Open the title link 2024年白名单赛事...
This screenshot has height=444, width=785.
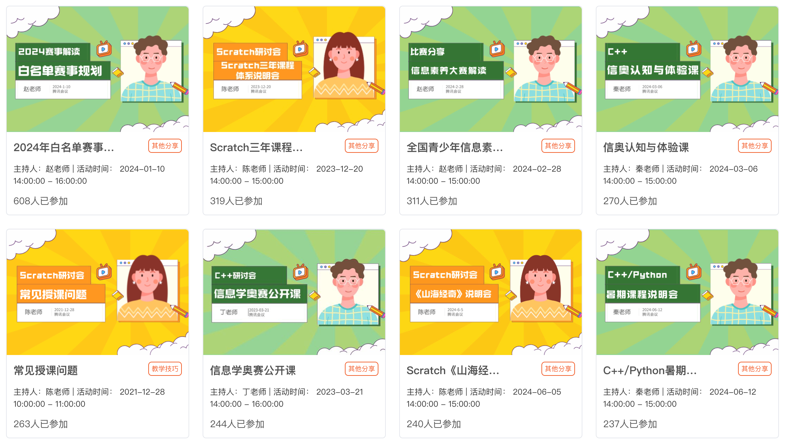click(x=64, y=147)
